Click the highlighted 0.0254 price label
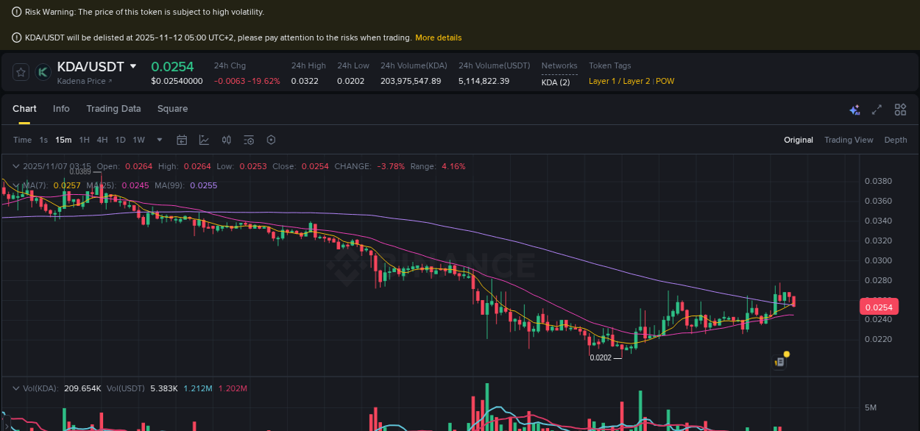Viewport: 920px width, 431px height. pos(879,307)
